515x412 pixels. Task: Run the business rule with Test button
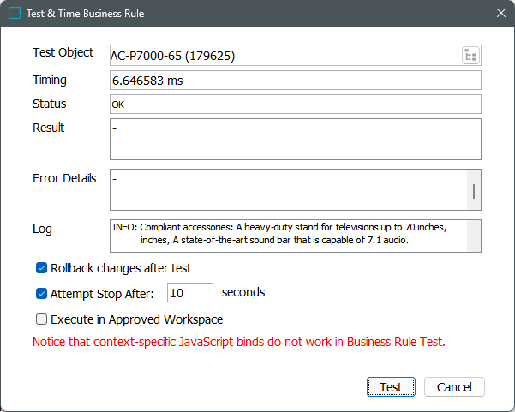[391, 387]
